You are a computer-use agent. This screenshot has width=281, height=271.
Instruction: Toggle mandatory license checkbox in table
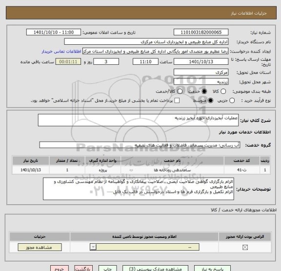coord(245,248)
